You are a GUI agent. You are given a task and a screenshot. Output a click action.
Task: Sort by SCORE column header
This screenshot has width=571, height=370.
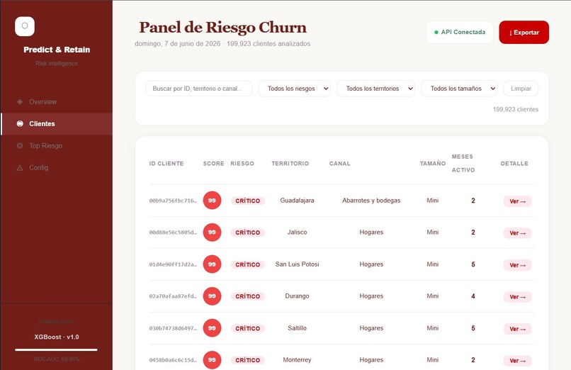pyautogui.click(x=213, y=164)
